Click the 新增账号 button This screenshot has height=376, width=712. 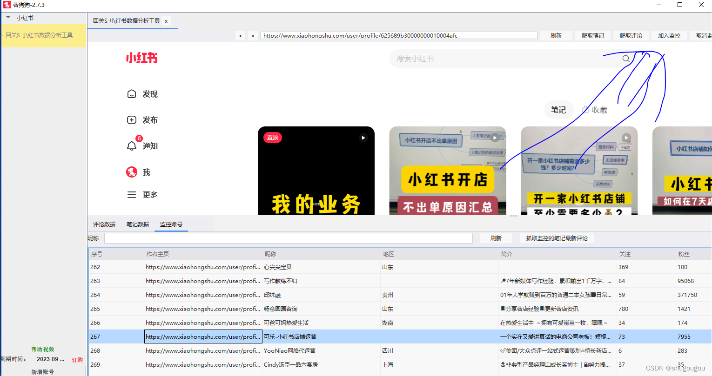point(43,372)
